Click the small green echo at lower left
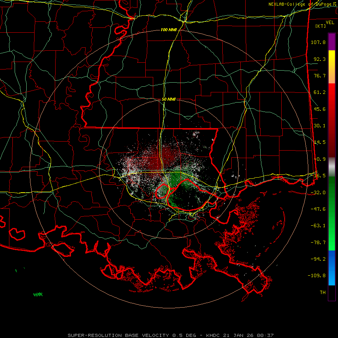 tap(38, 294)
